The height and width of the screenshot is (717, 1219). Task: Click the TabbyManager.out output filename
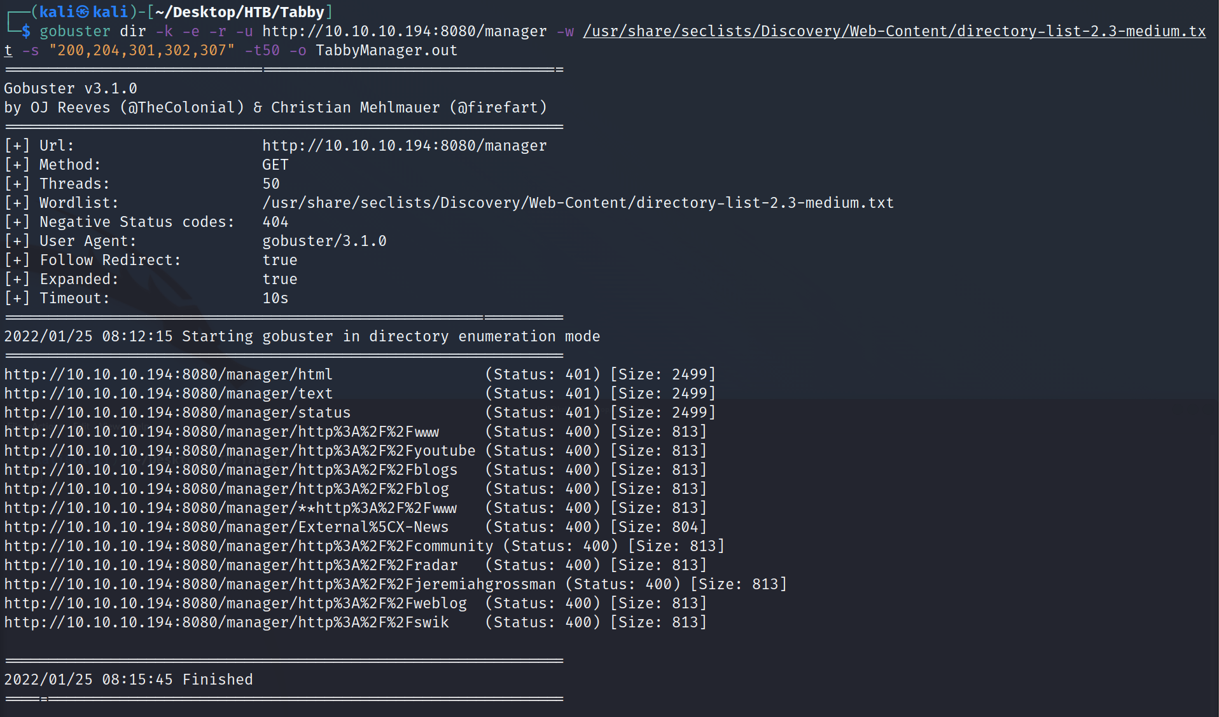386,50
